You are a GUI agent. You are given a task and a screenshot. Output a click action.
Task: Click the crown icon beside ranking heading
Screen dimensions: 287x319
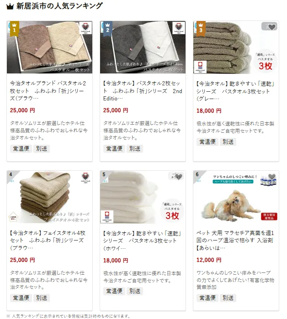click(10, 7)
